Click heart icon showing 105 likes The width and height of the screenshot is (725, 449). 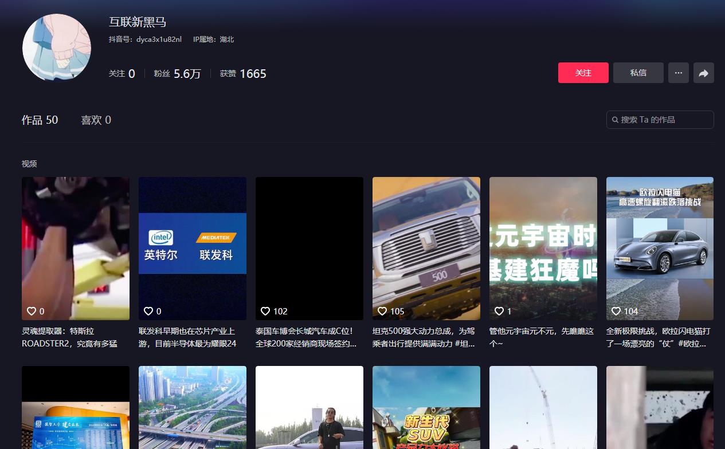pos(382,311)
